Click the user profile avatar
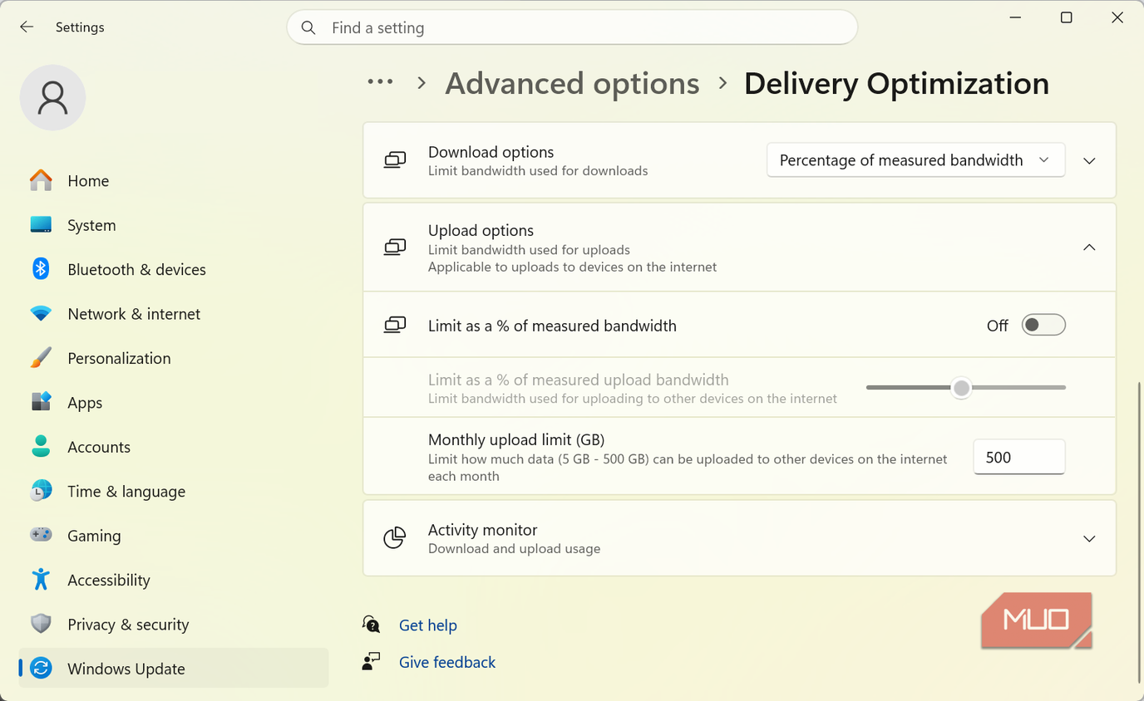Screen dimensions: 1144x701 click(x=52, y=97)
